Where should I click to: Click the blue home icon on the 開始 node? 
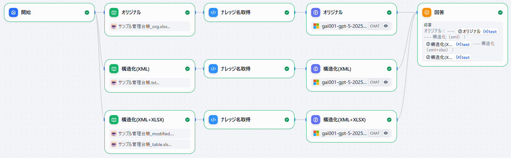(x=13, y=13)
